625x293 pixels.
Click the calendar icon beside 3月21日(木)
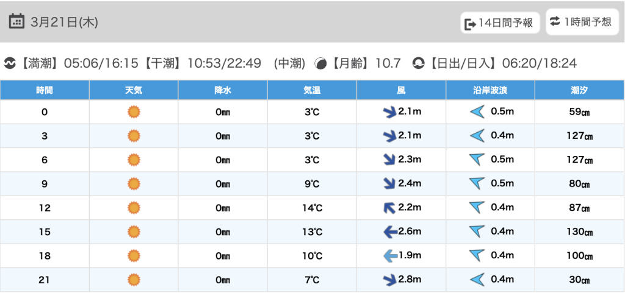point(16,22)
